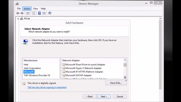Open the Action menu

pos(27,9)
